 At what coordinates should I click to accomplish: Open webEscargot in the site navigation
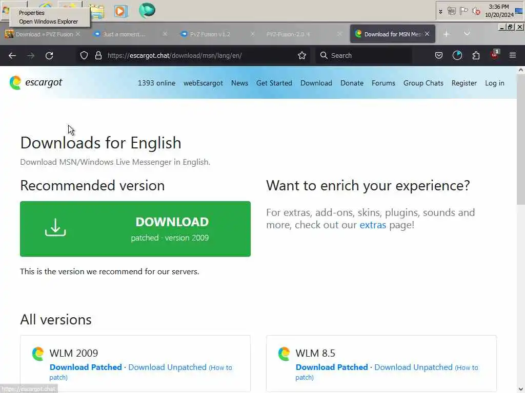click(203, 83)
